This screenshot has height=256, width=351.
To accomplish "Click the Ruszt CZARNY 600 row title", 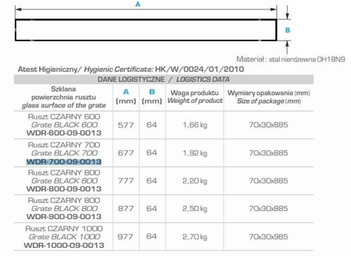I will pyautogui.click(x=64, y=117).
